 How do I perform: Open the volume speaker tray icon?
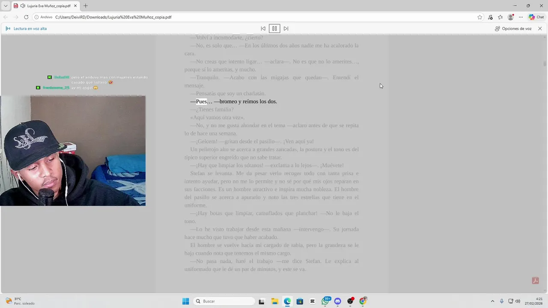518,301
